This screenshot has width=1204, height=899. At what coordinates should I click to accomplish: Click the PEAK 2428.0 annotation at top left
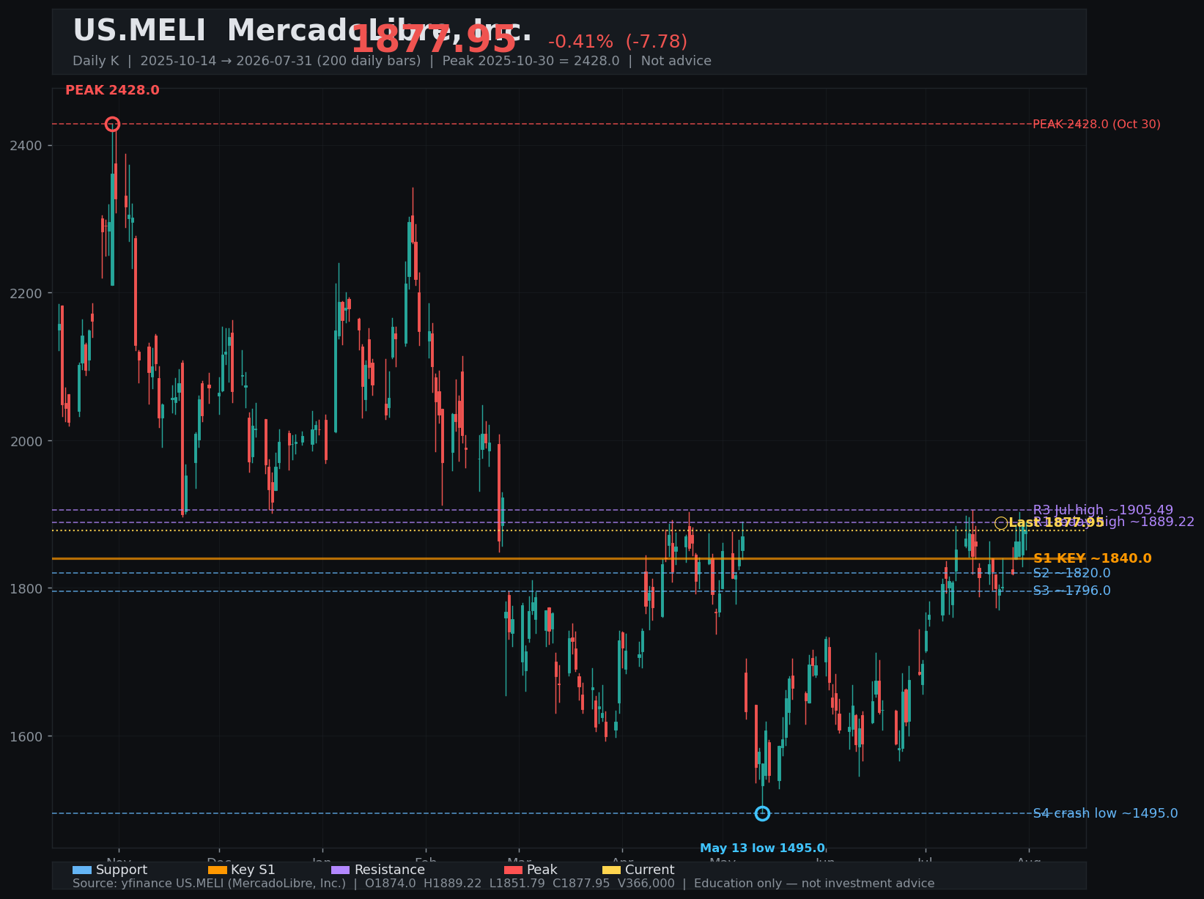tap(112, 91)
